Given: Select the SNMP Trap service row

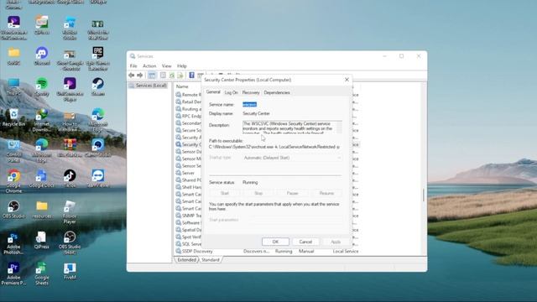Looking at the screenshot, I should [x=188, y=216].
